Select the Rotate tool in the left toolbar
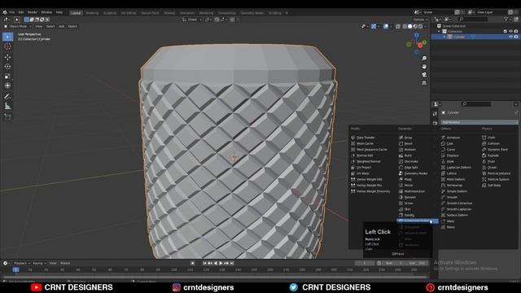Screen dimensions: 521x293 (x=7, y=67)
